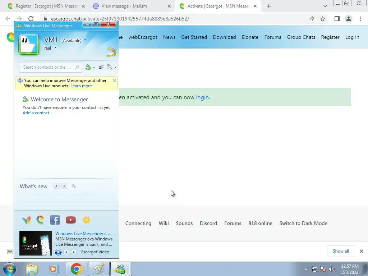
Task: Open the weather sun tab icon
Action: click(86, 220)
